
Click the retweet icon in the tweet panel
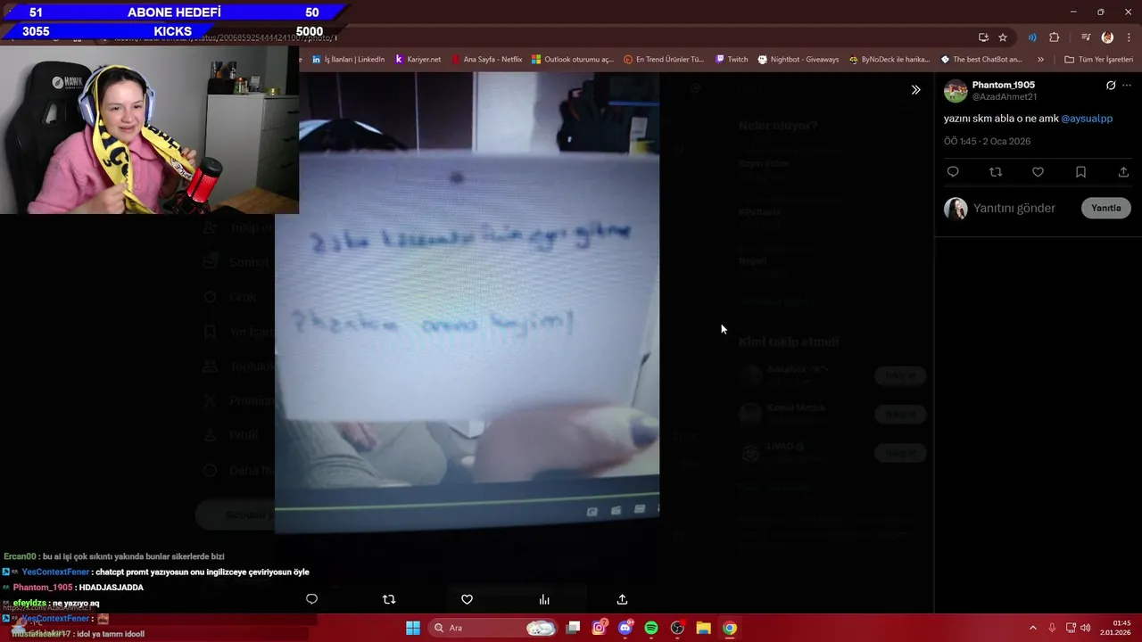[x=996, y=172]
